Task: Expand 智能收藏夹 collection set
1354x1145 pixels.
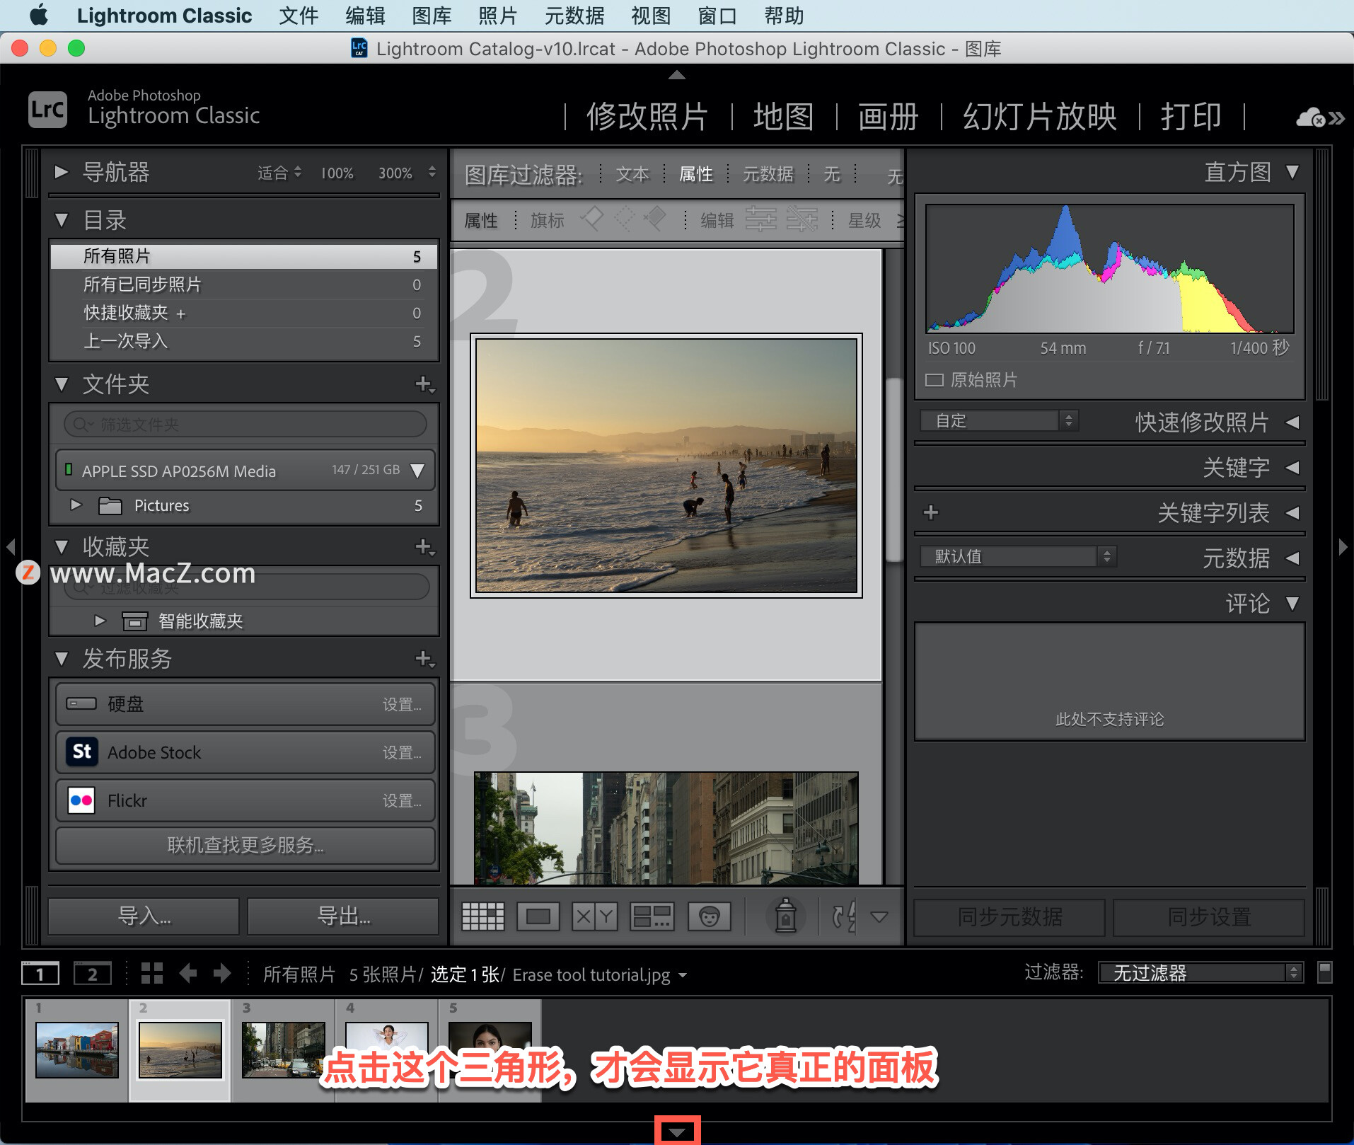Action: pos(100,621)
